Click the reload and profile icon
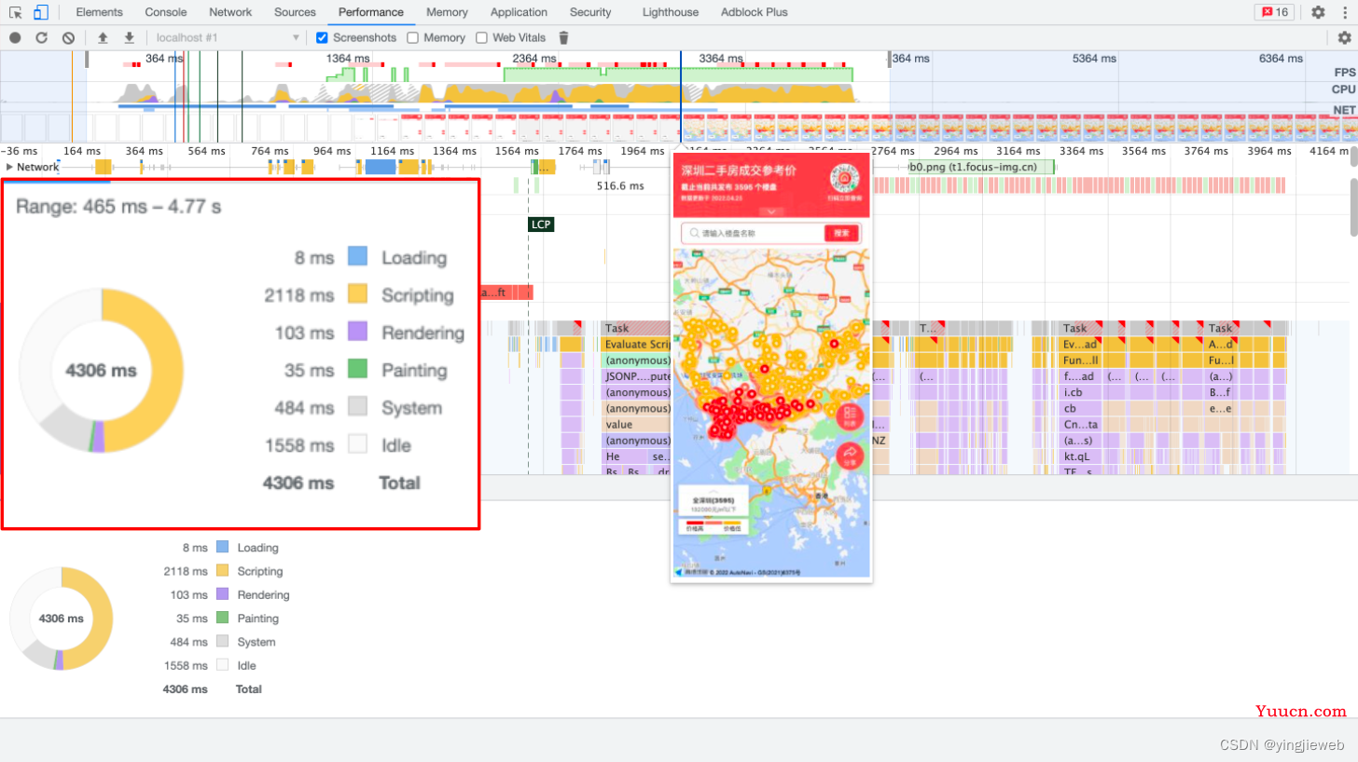1358x762 pixels. point(41,37)
